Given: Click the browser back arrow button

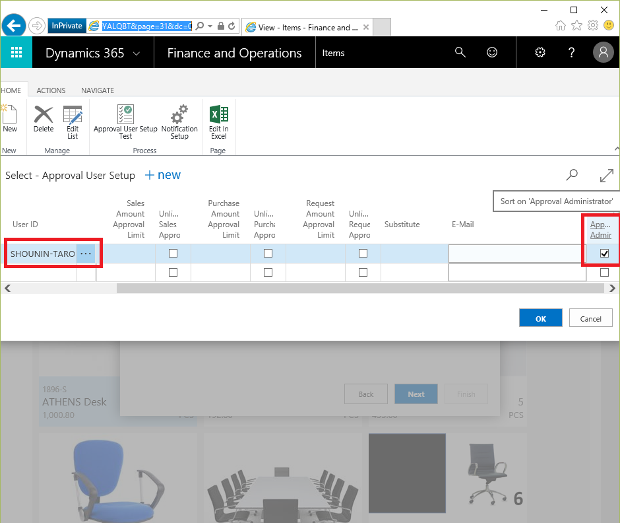Looking at the screenshot, I should [x=14, y=26].
